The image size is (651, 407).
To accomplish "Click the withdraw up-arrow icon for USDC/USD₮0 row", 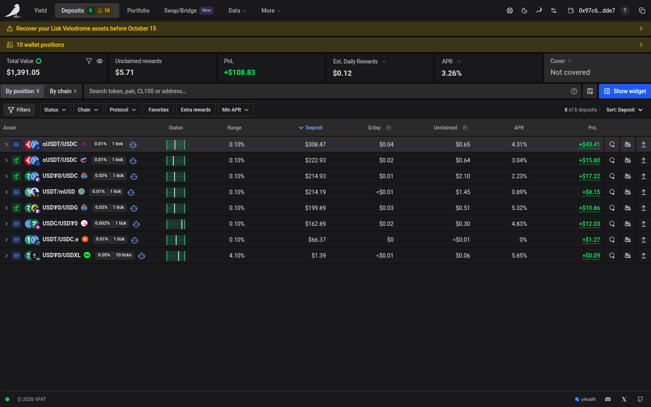I will [x=644, y=224].
